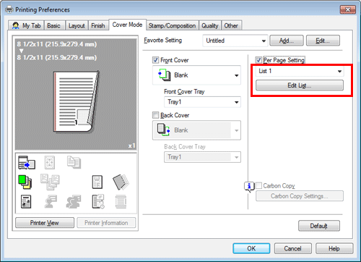Click the front cover sheet status icon

(97, 182)
